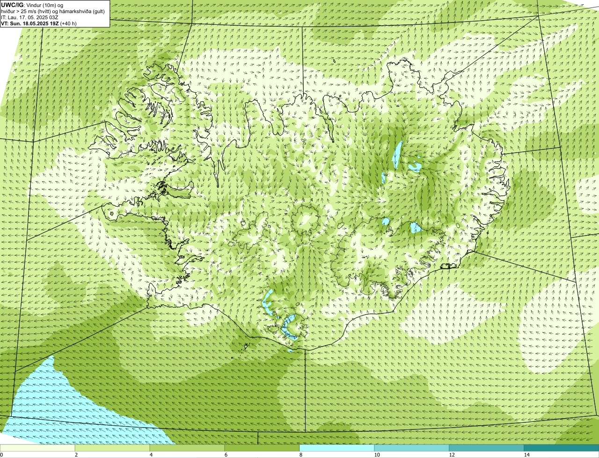Screen dimensions: 599x458
Task: Click the 8–10 m/s light cyan color swatch
Action: click(337, 448)
